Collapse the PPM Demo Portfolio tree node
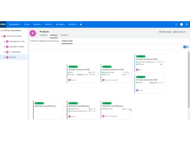The image size is (190, 142). (2, 36)
